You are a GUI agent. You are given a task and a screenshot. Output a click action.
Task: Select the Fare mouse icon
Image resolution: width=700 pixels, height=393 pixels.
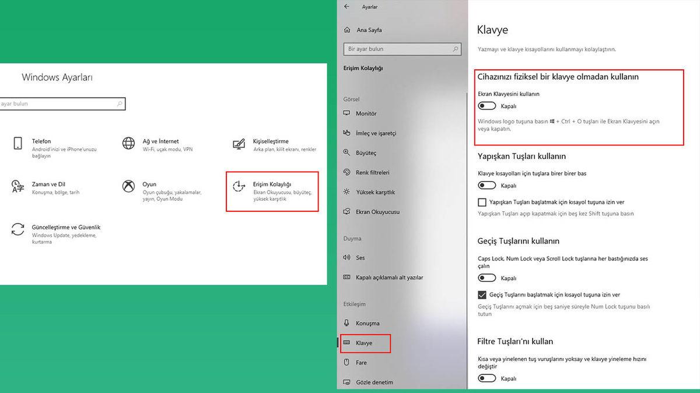point(346,362)
